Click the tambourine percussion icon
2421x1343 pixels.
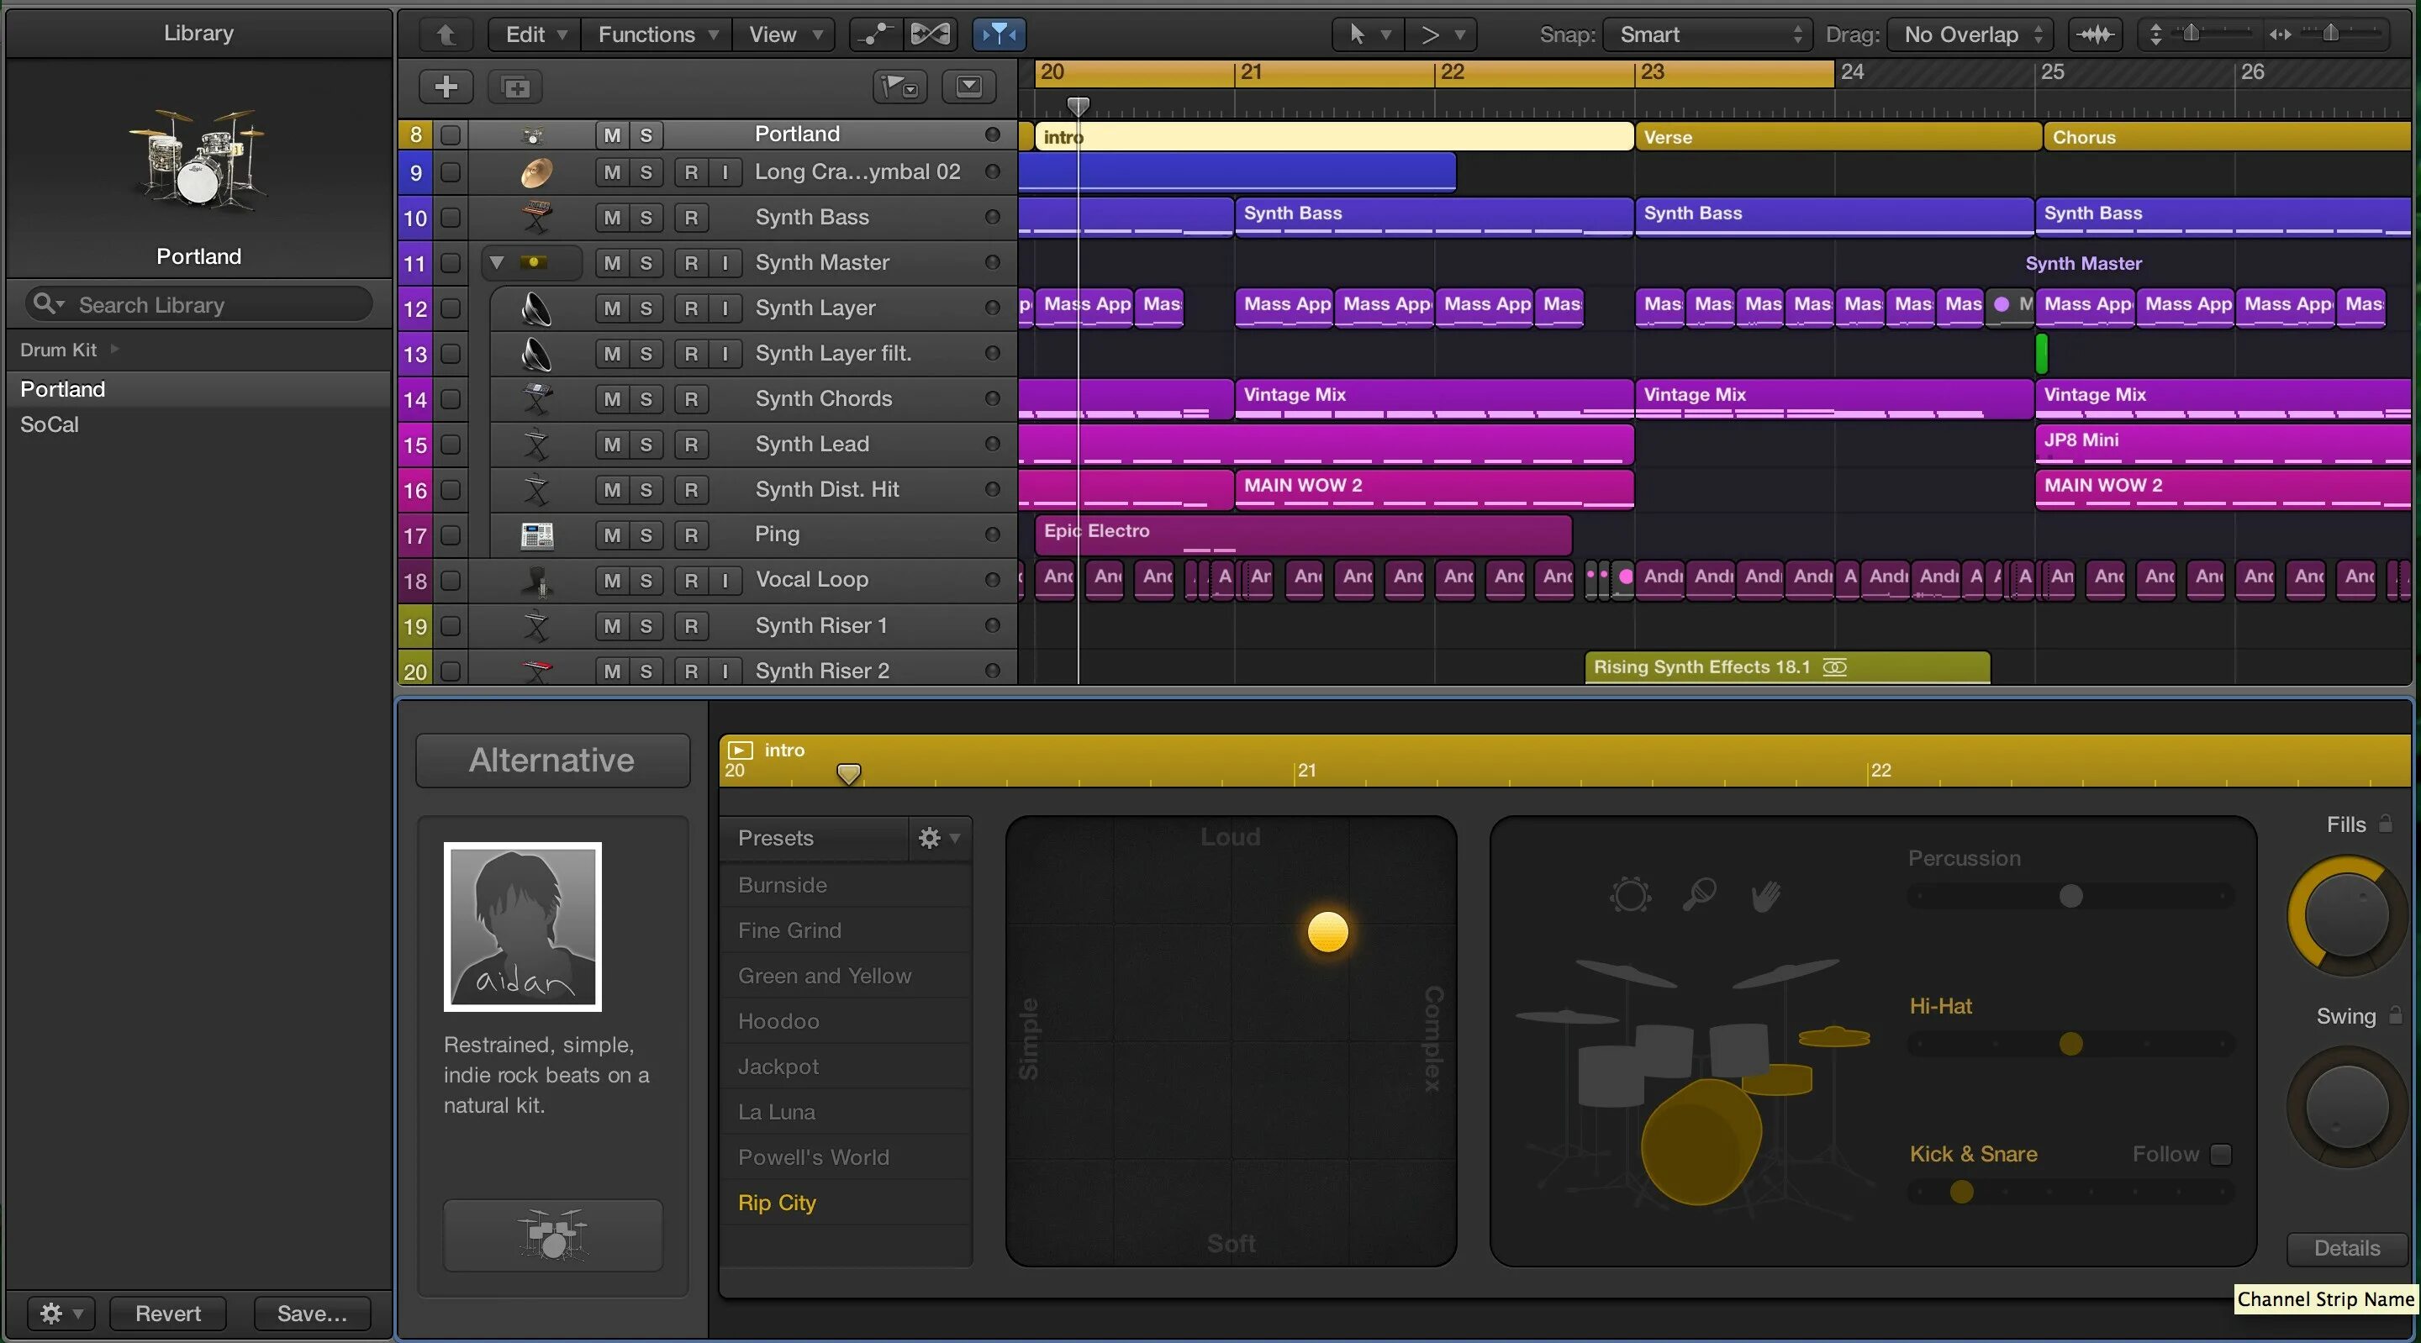tap(1630, 895)
